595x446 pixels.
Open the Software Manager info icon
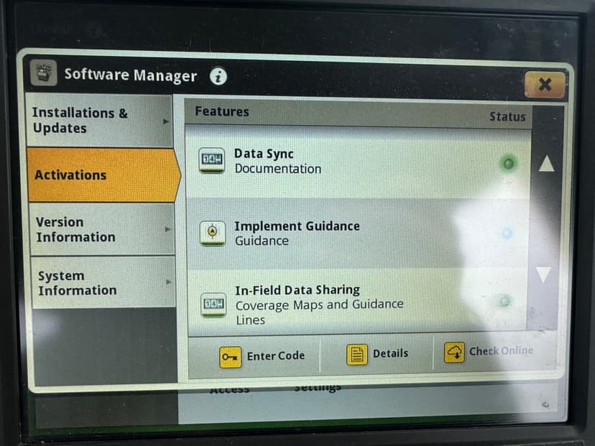click(218, 75)
